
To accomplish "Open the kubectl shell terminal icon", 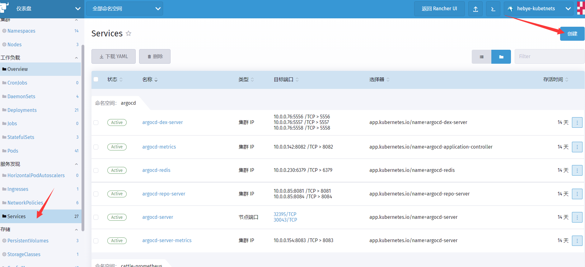I will [x=493, y=9].
